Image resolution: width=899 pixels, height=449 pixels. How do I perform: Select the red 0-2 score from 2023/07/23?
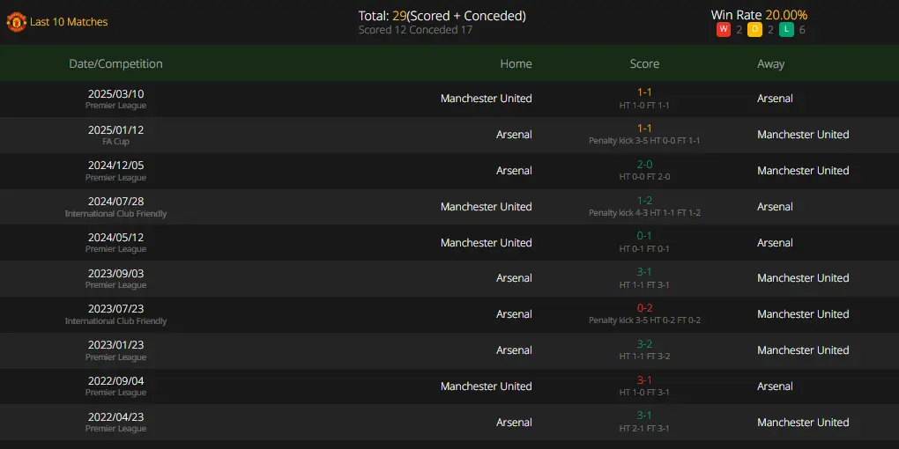[644, 308]
